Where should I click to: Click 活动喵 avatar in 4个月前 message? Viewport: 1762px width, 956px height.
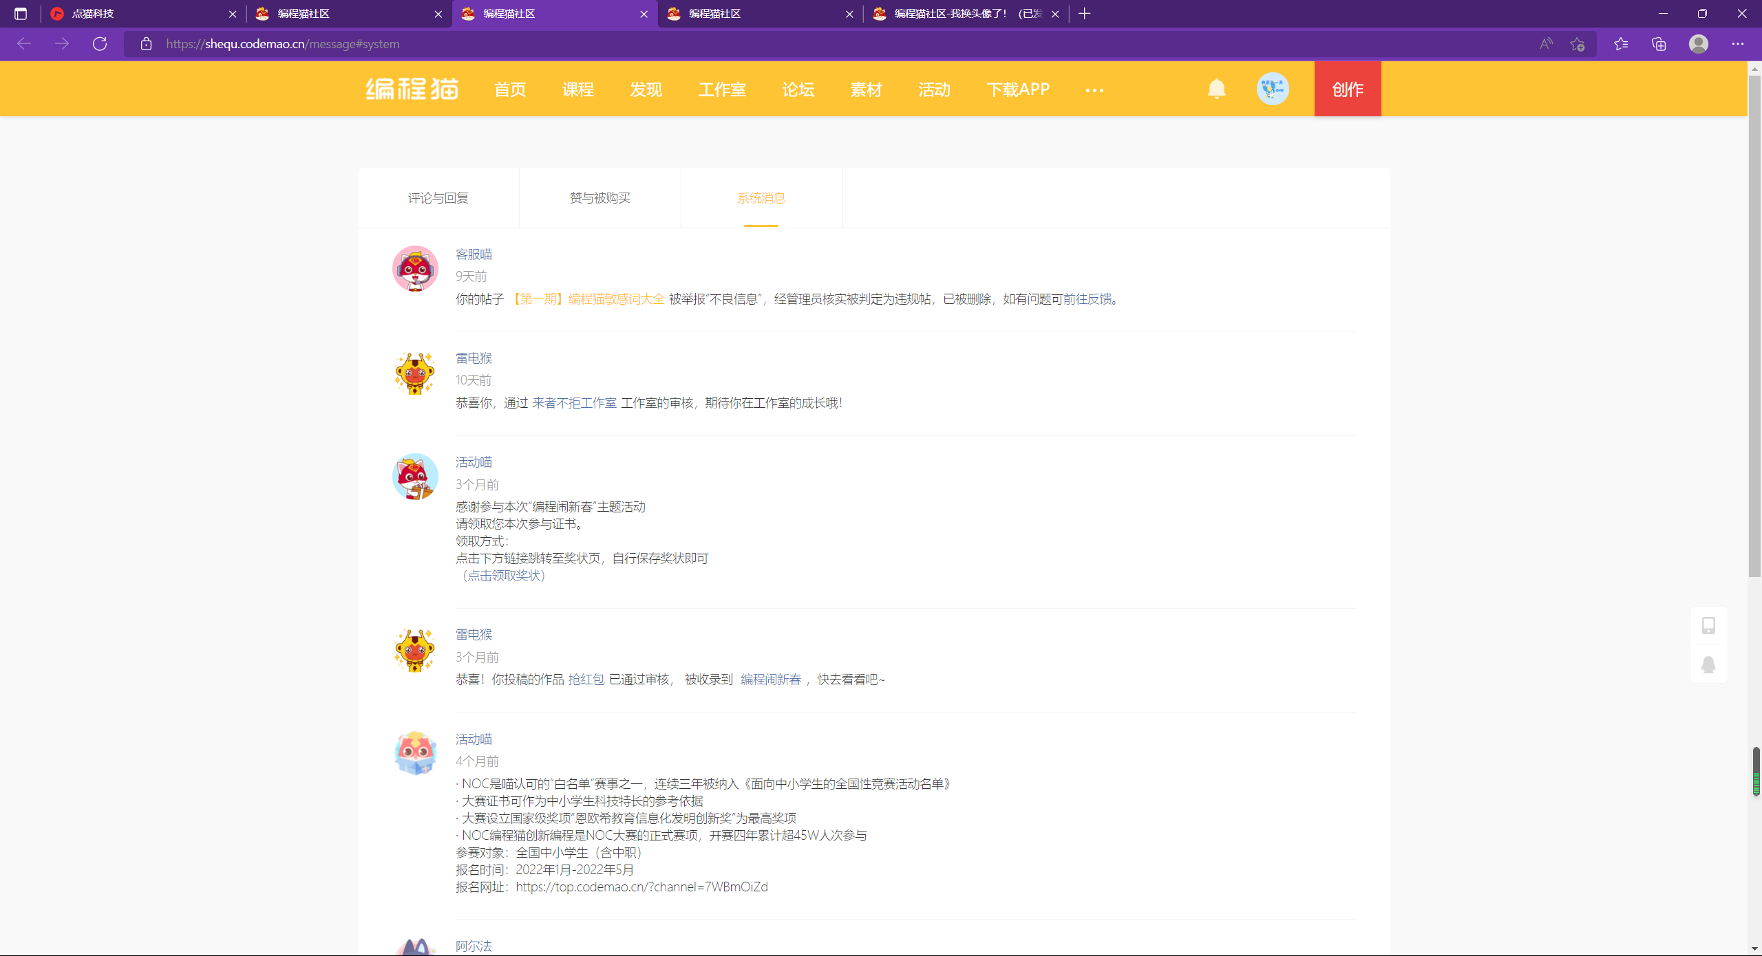pos(415,753)
